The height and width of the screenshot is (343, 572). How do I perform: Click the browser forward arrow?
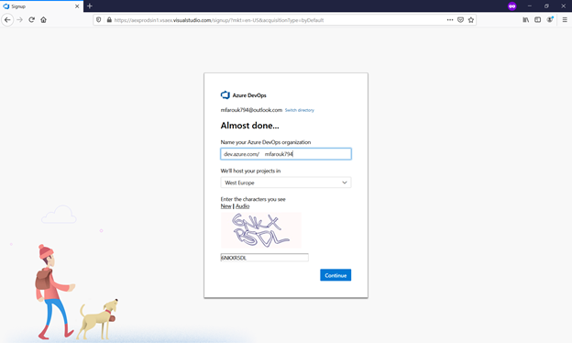19,19
